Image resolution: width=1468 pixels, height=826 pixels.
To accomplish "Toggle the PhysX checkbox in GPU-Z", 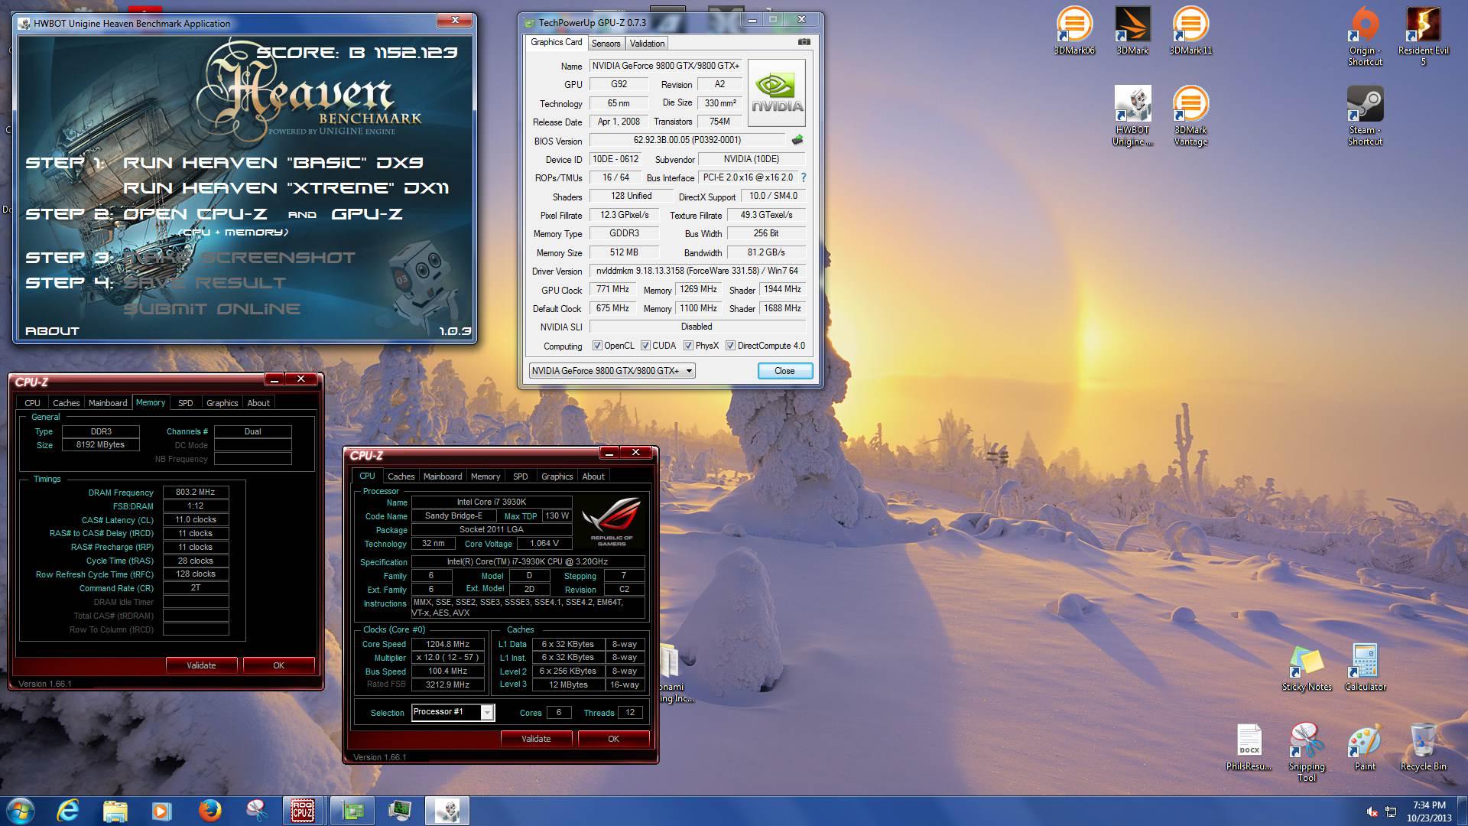I will click(688, 346).
